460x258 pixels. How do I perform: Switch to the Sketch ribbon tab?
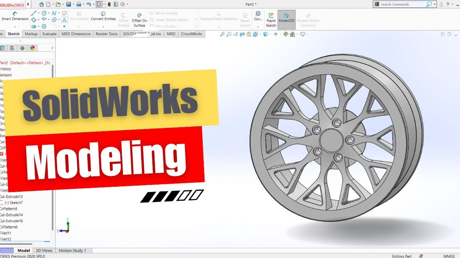coord(14,34)
